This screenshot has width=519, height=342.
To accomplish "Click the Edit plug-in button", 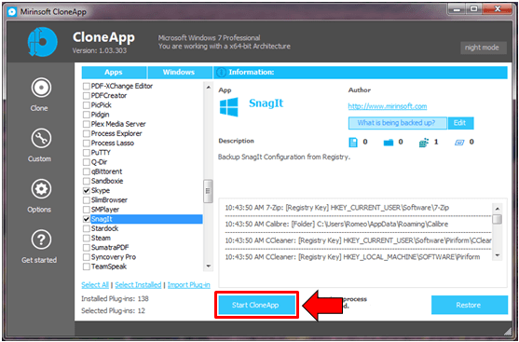I will 460,123.
